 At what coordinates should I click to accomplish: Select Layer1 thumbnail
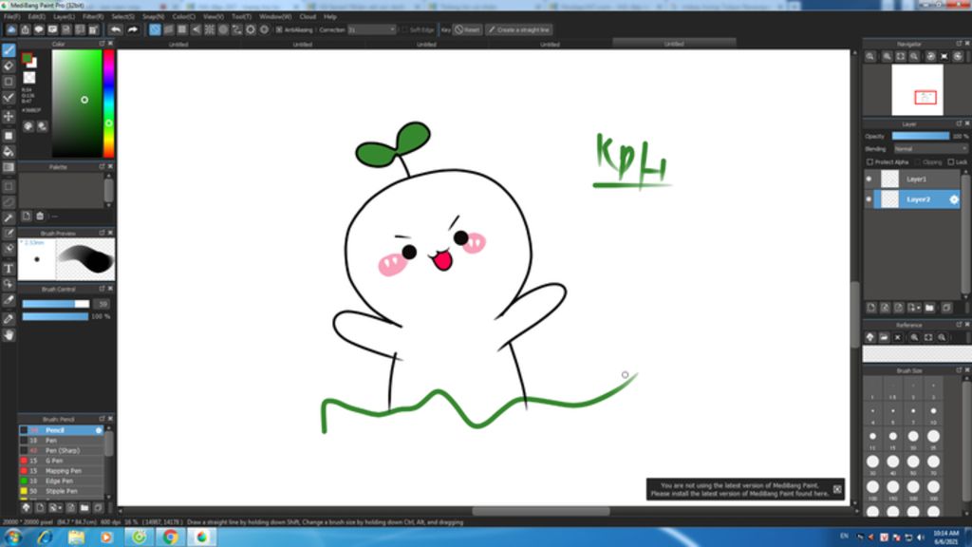(x=890, y=179)
